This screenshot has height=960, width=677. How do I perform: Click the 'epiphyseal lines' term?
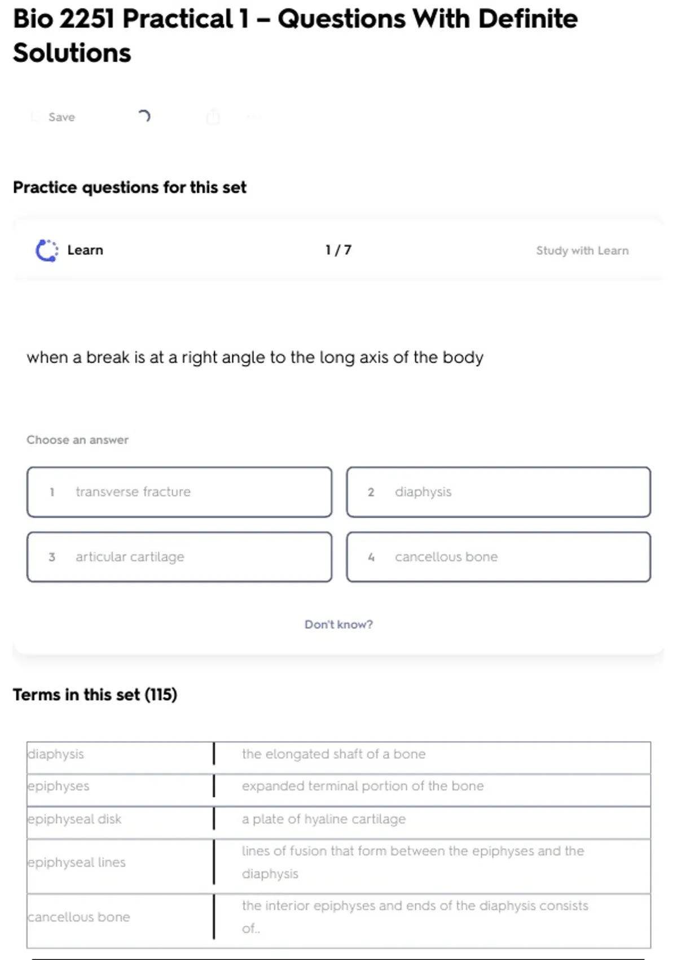click(77, 862)
